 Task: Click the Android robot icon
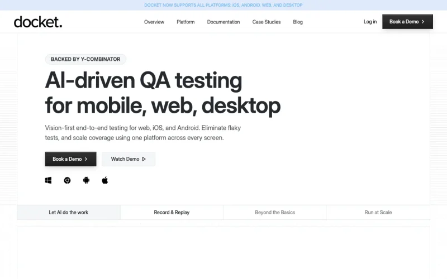pos(86,180)
